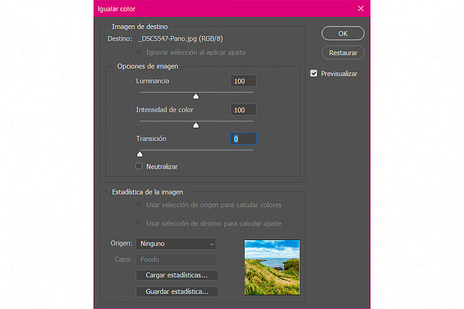The image size is (464, 309).
Task: Click the Estadística de la imagen group label
Action: pyautogui.click(x=147, y=192)
